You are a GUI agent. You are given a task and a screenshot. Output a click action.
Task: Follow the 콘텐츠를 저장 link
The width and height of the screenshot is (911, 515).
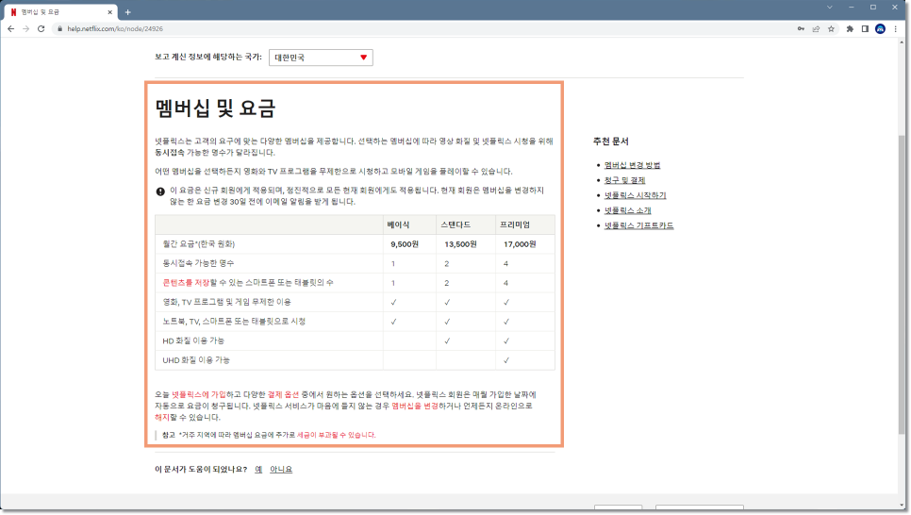pyautogui.click(x=186, y=282)
